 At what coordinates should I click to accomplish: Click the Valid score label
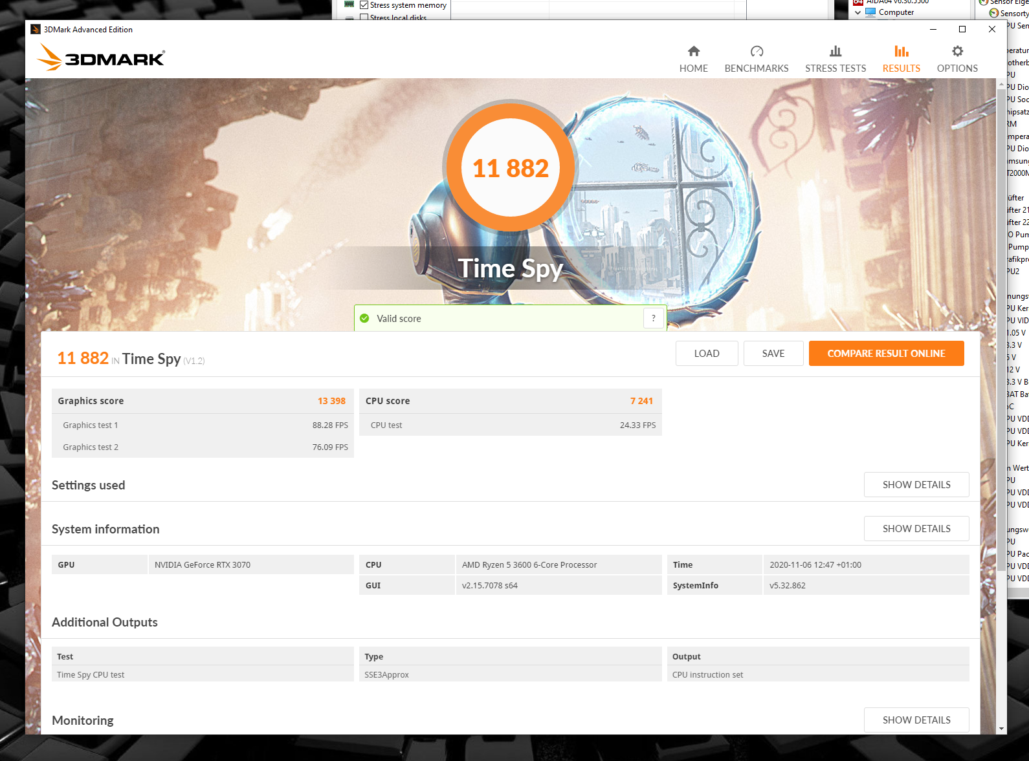tap(399, 318)
